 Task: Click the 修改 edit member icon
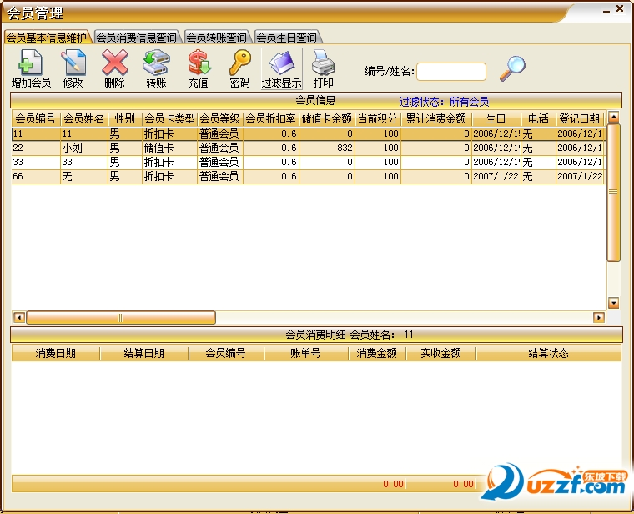click(73, 68)
